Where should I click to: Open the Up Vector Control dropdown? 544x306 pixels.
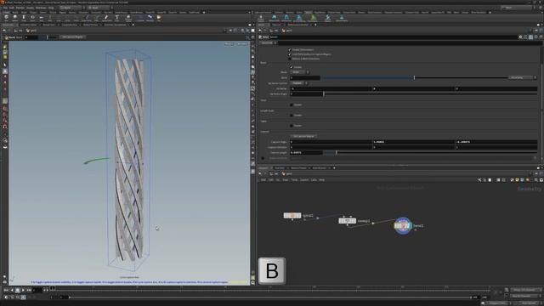point(299,83)
